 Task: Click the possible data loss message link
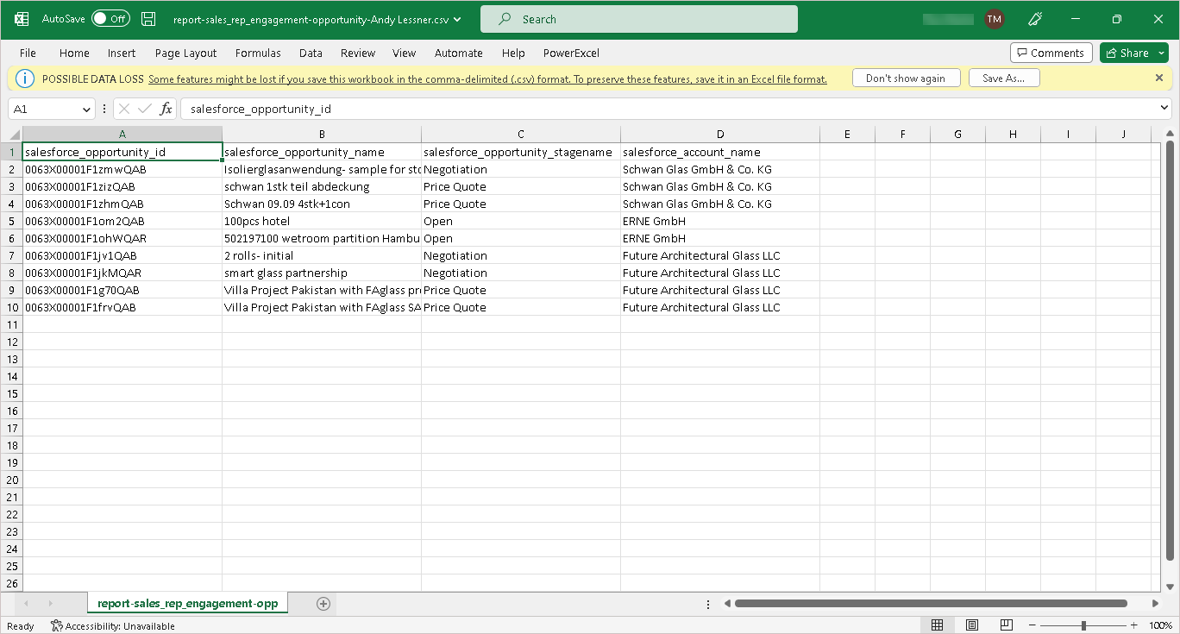tap(487, 78)
